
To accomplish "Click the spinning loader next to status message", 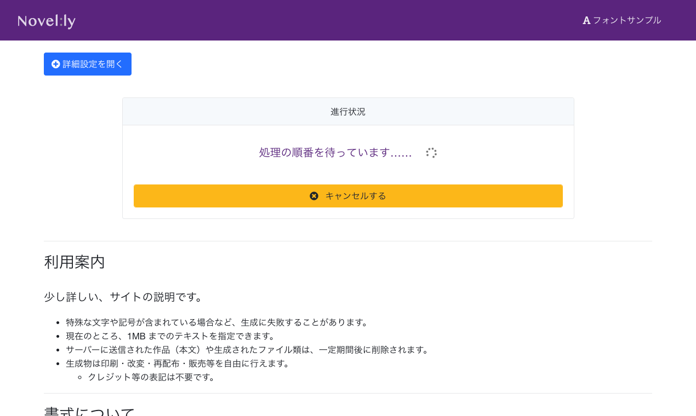I will pos(431,153).
